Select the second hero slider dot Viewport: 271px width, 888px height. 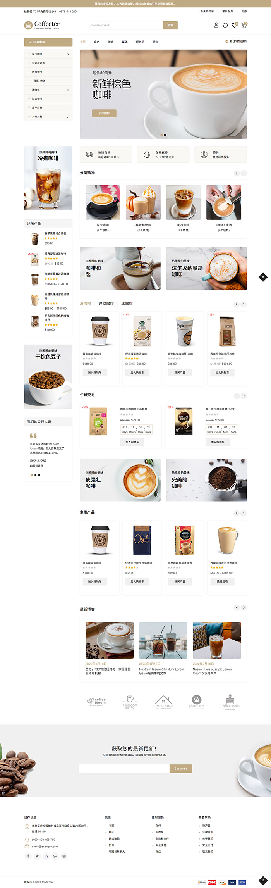point(165,135)
